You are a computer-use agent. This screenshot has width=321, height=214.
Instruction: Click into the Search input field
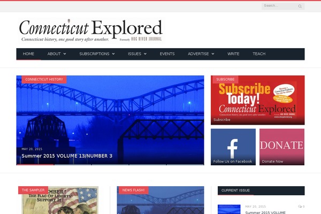pos(280,6)
